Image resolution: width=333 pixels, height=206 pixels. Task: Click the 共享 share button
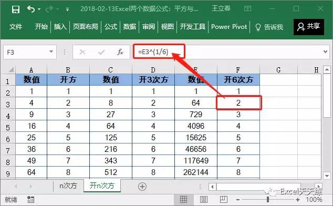click(x=309, y=27)
